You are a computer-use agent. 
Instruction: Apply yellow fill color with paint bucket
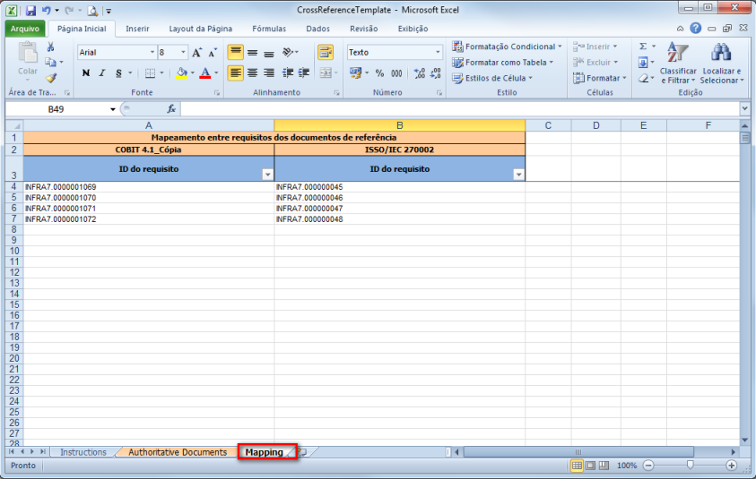(x=182, y=73)
